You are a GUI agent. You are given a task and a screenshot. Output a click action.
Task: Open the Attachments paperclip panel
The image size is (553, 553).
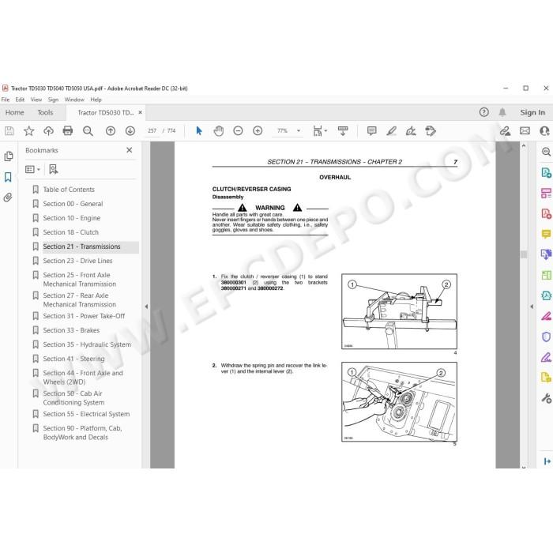8,197
